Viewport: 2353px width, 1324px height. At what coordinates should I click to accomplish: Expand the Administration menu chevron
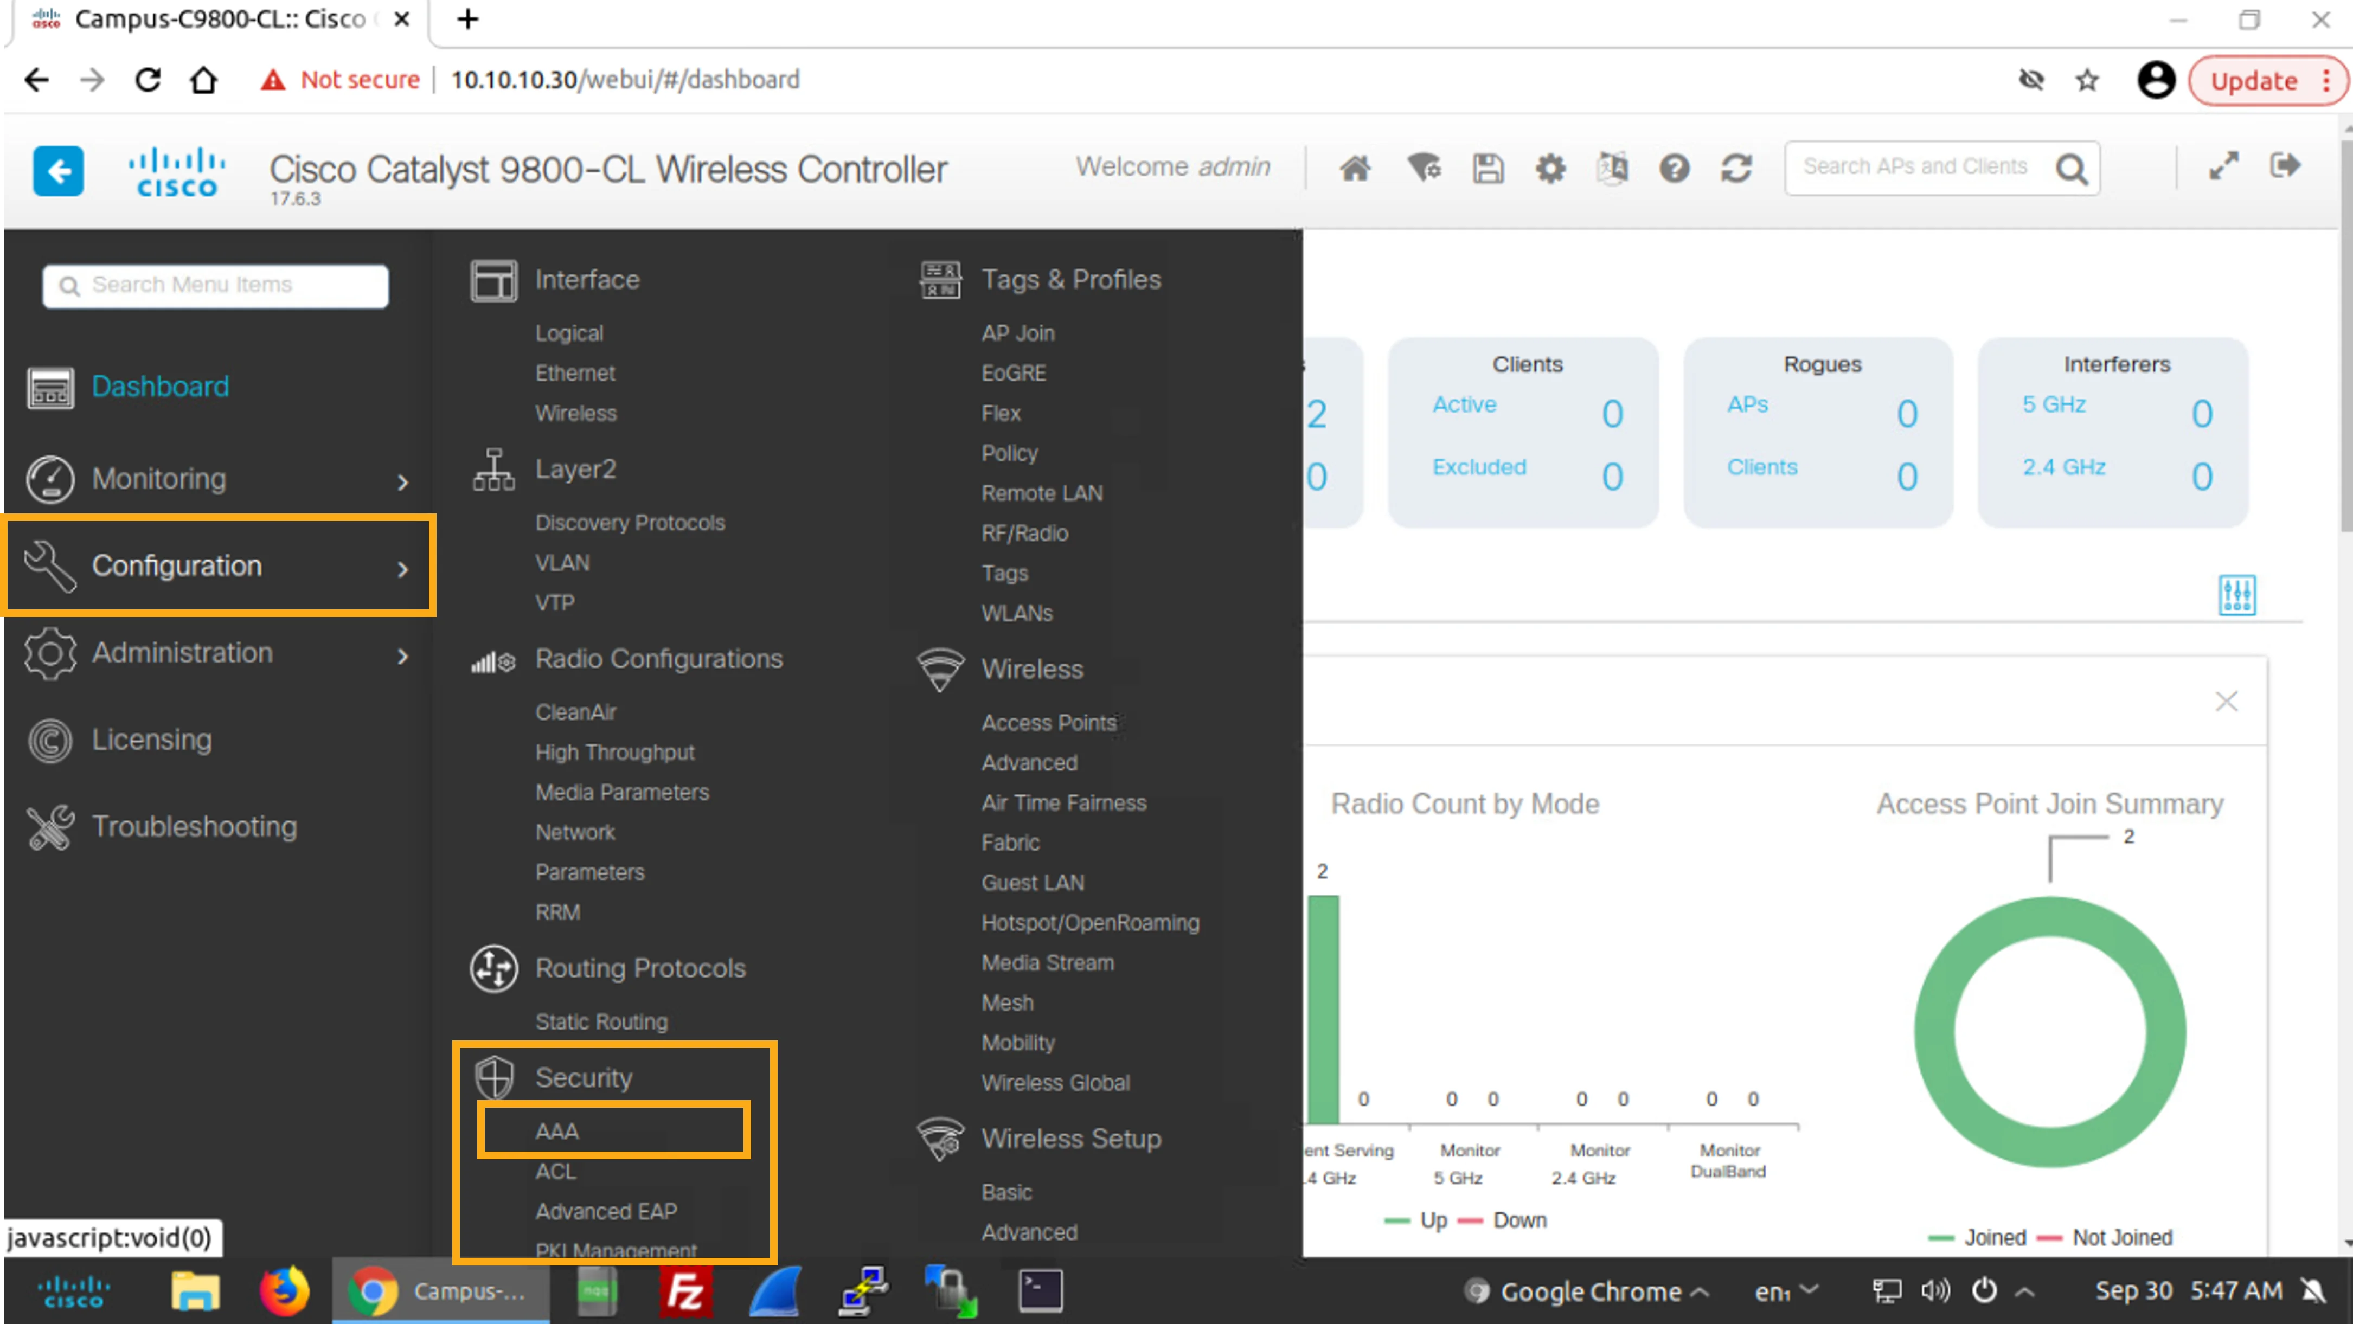403,655
